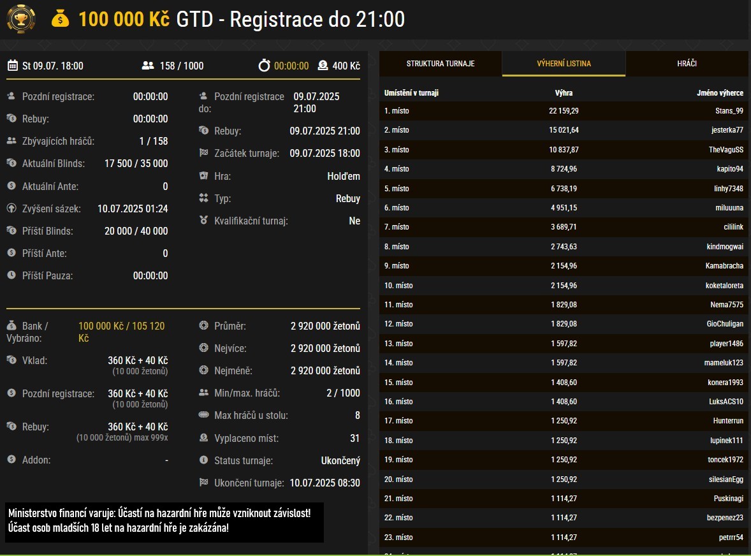Click the medal icon beside Kvalifikační turnaj

coord(203,221)
